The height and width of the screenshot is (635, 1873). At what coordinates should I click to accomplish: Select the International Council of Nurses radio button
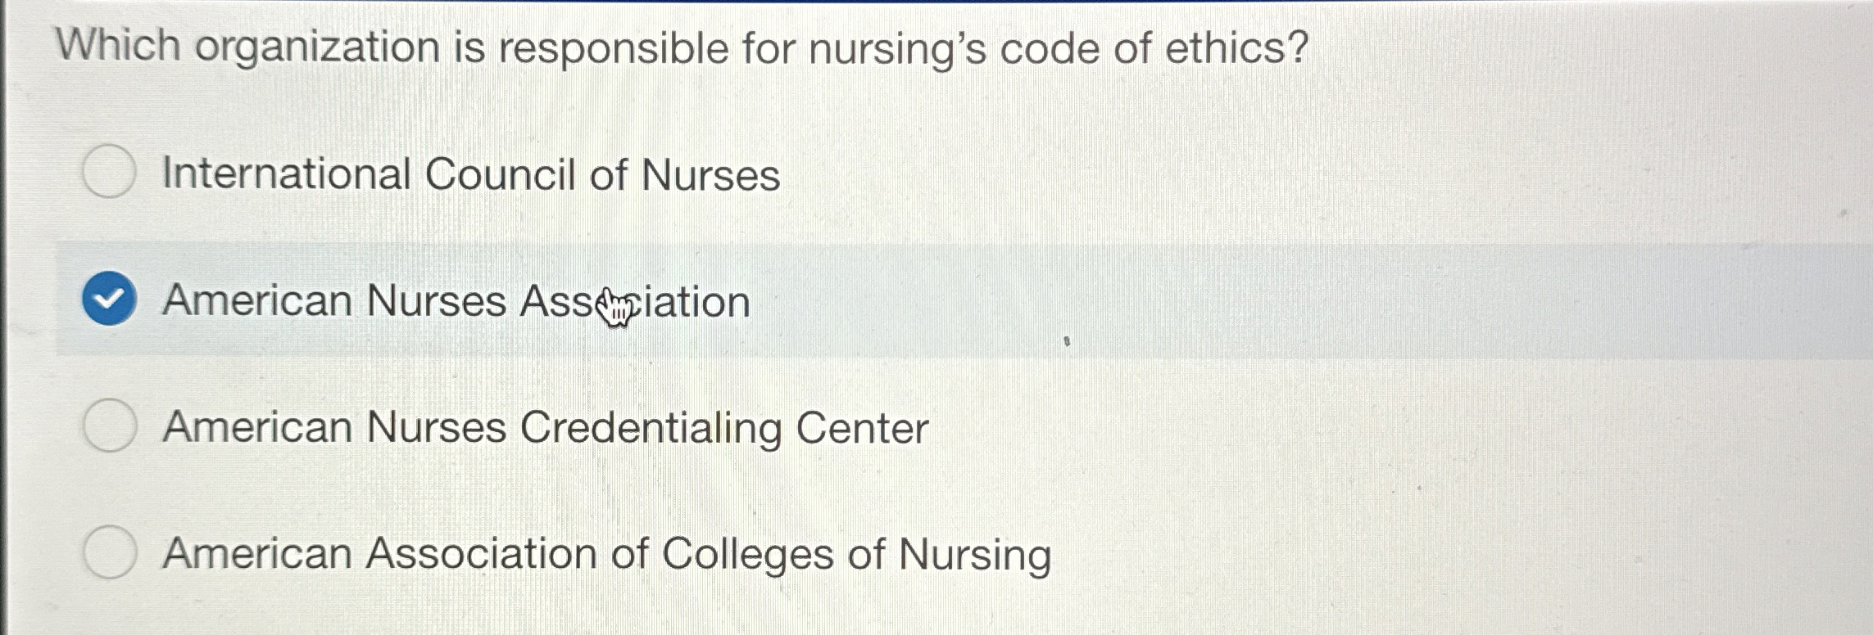click(x=109, y=172)
